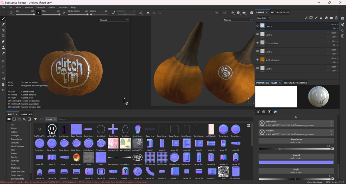346x184 pixels.
Task: Add an effect with the magic wand icon
Action: coord(306,18)
